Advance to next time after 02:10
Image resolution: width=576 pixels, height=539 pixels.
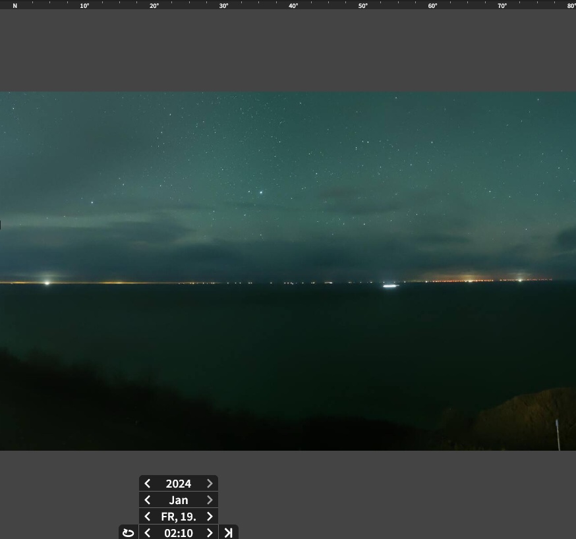tap(210, 532)
